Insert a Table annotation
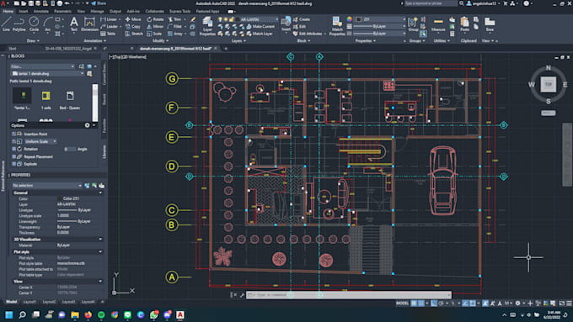 point(108,34)
